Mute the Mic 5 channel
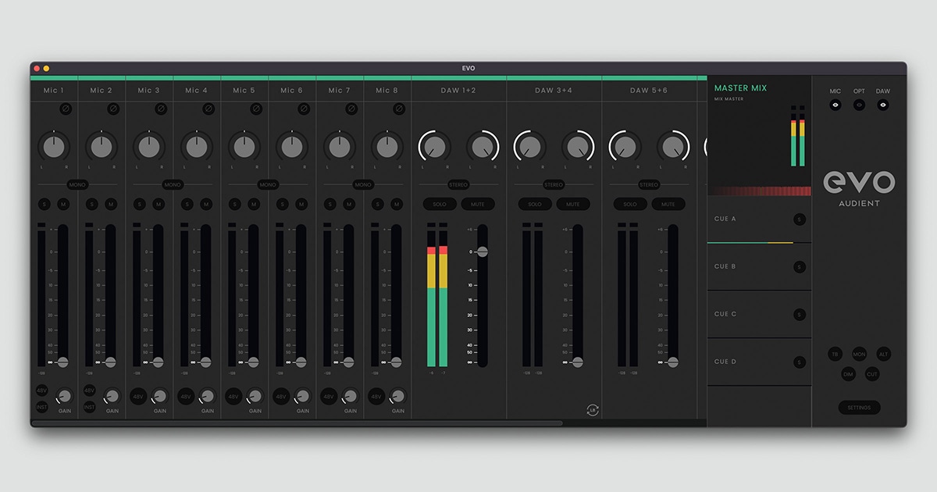The width and height of the screenshot is (937, 492). click(x=254, y=205)
